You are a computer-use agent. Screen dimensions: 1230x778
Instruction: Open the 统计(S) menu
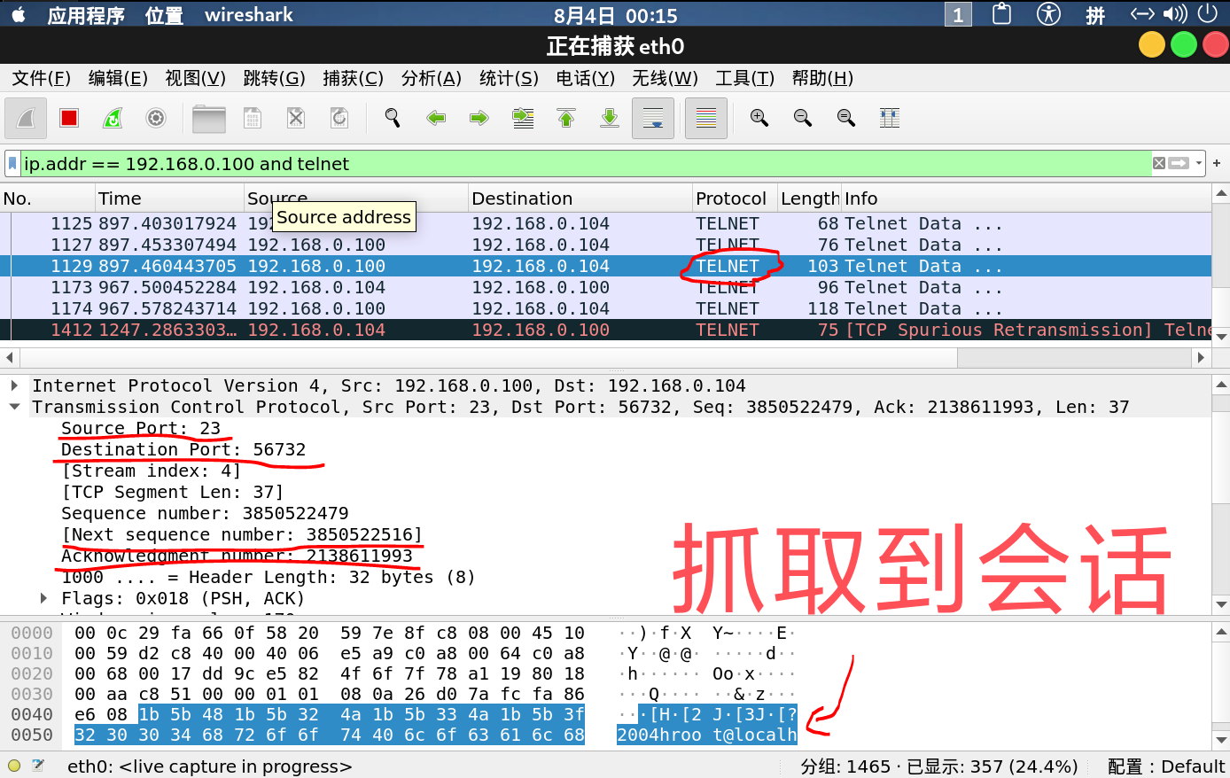pos(509,78)
